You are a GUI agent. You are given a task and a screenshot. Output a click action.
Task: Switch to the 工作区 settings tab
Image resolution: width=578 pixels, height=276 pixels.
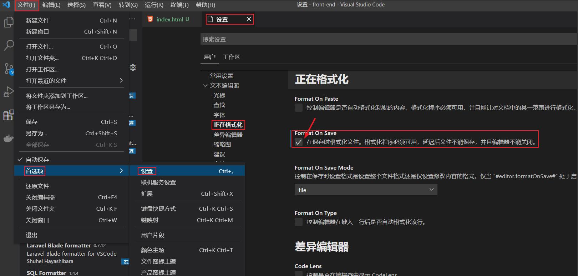(231, 57)
